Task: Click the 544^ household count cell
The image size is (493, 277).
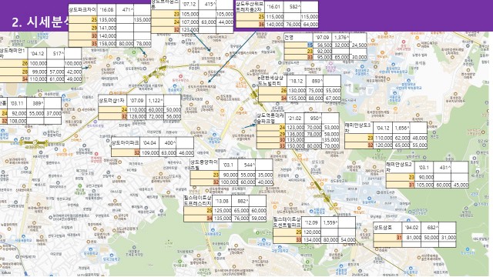Action: [246, 165]
